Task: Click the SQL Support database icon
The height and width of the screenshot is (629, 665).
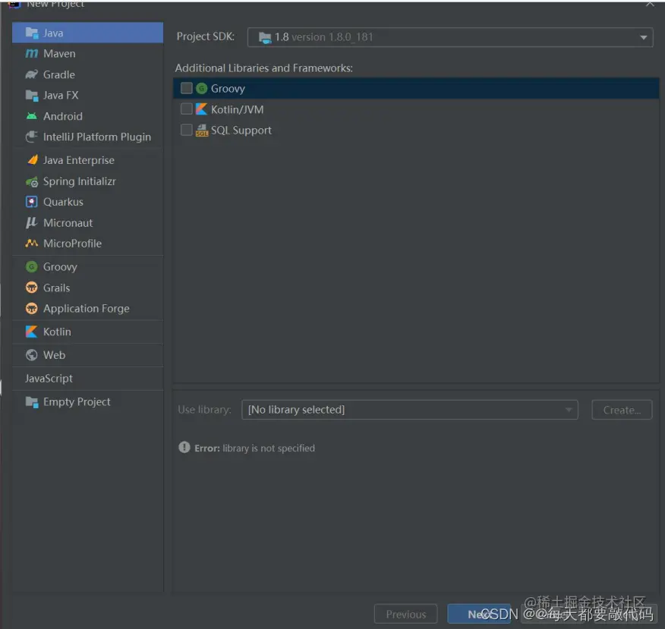Action: (x=202, y=130)
